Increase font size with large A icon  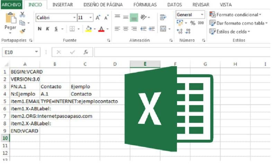tap(98, 17)
